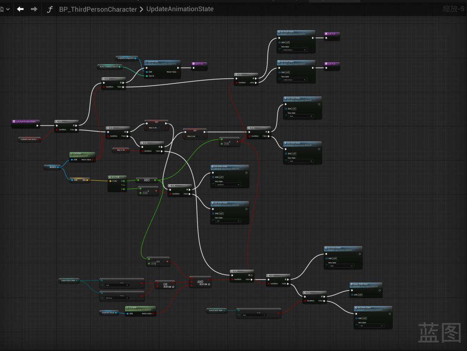The width and height of the screenshot is (467, 351).
Task: Click the function icon beside BP_ThirdPersonCharacter
Action: click(50, 9)
